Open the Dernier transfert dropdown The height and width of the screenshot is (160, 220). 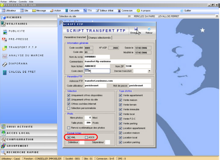pyautogui.click(x=149, y=71)
